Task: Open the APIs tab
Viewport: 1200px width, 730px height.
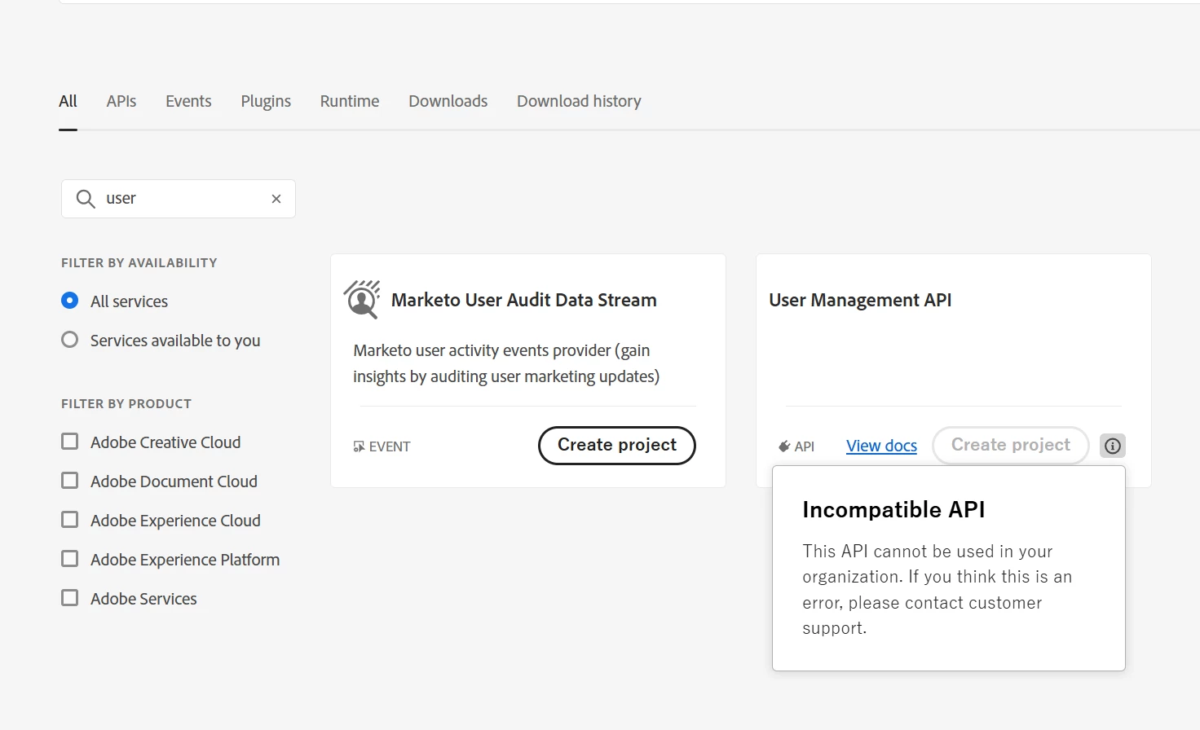Action: (x=121, y=101)
